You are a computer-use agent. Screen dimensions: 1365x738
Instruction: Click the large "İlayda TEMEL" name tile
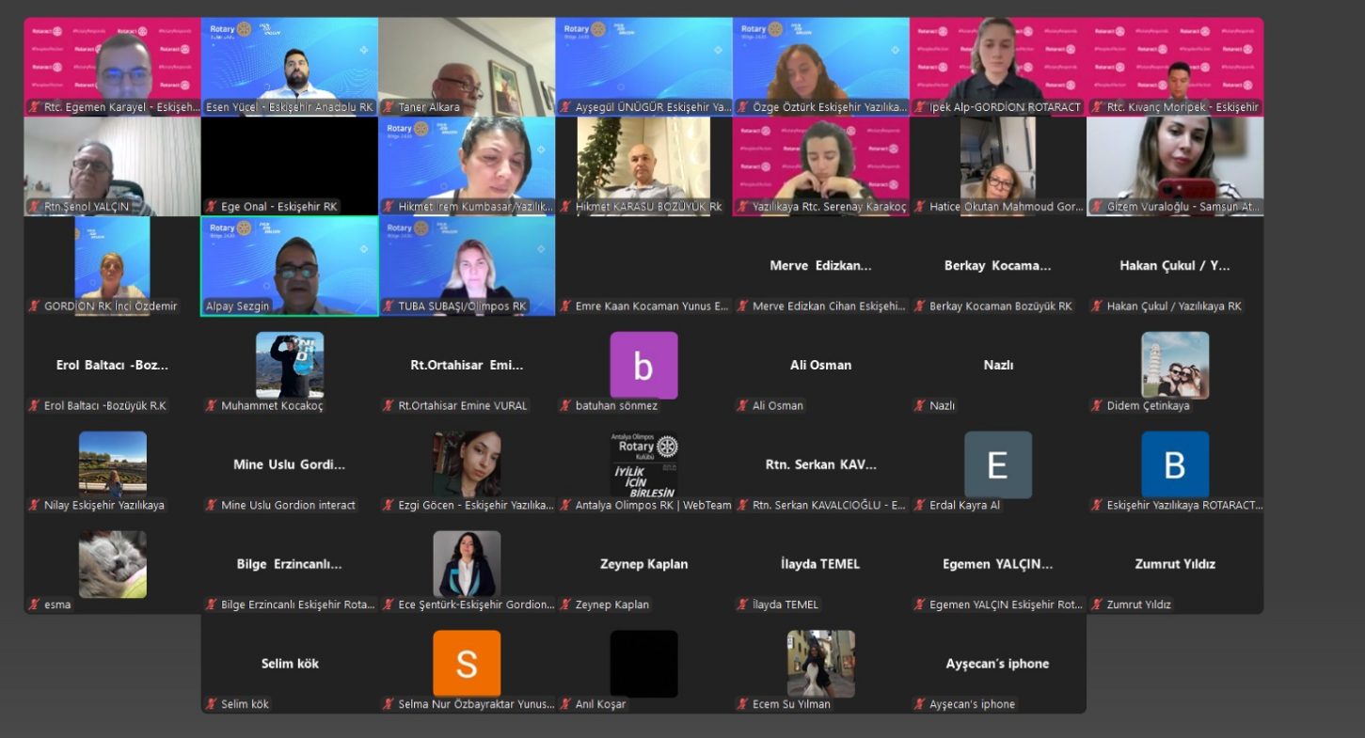pos(820,564)
